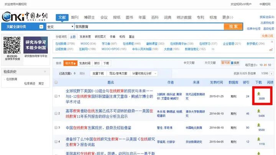Select the 报纸 tab

[x=117, y=17]
